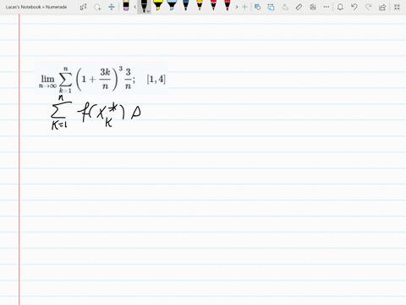Add a new pen with plus button
The width and height of the screenshot is (406, 305).
[x=244, y=7]
